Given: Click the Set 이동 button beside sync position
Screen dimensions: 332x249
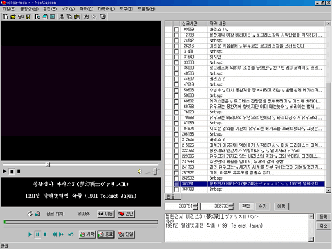Looking at the screenshot, I should 106,214.
